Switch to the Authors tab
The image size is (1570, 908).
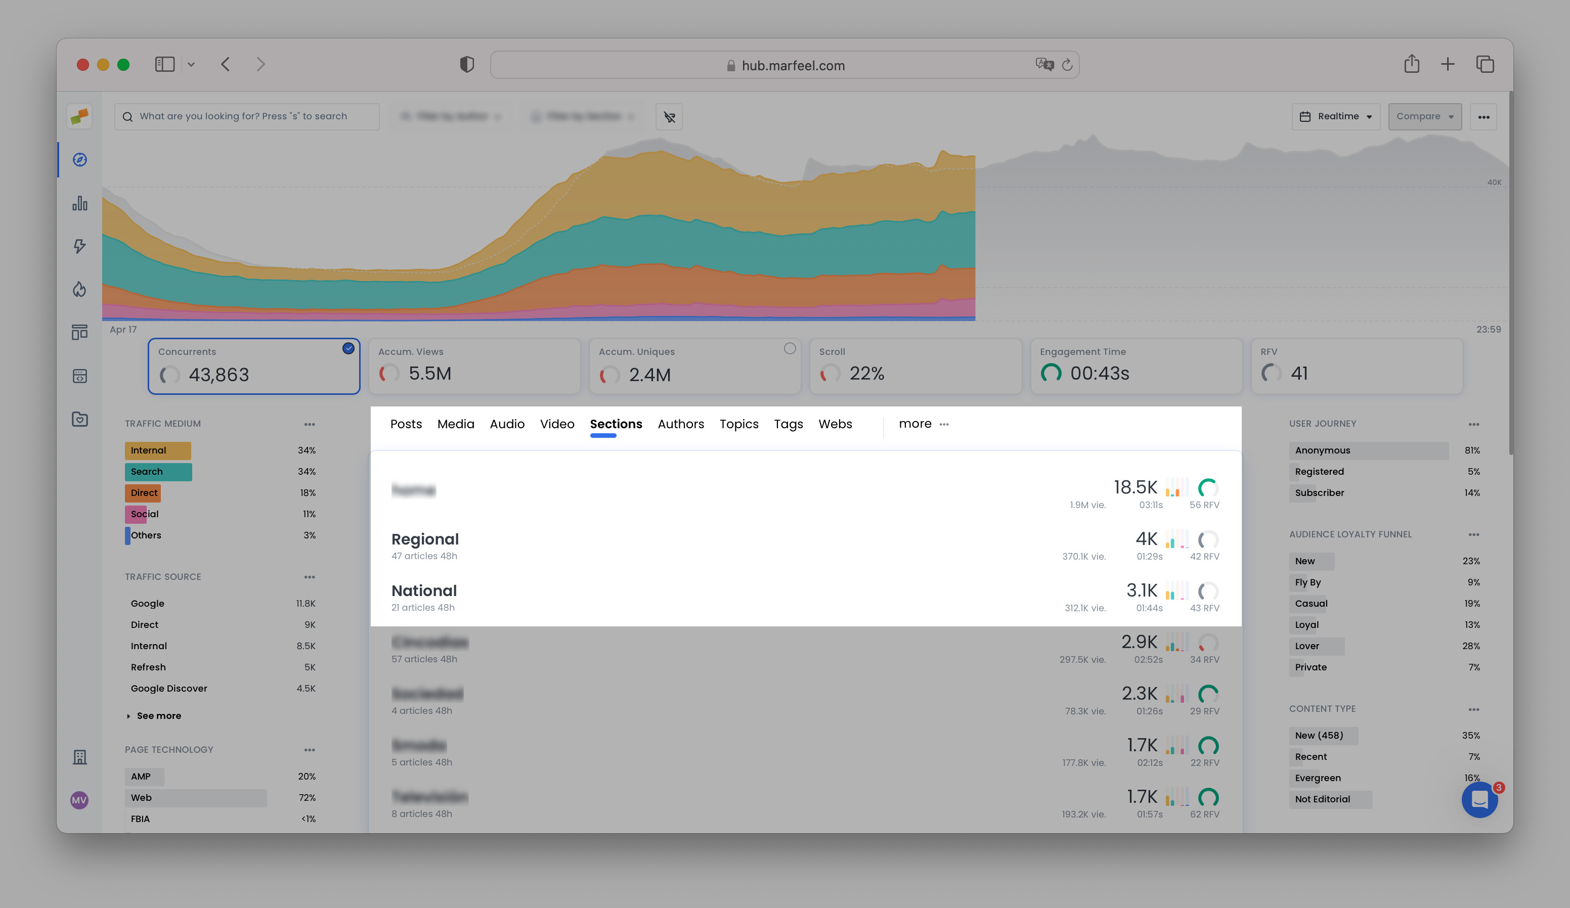(x=680, y=424)
